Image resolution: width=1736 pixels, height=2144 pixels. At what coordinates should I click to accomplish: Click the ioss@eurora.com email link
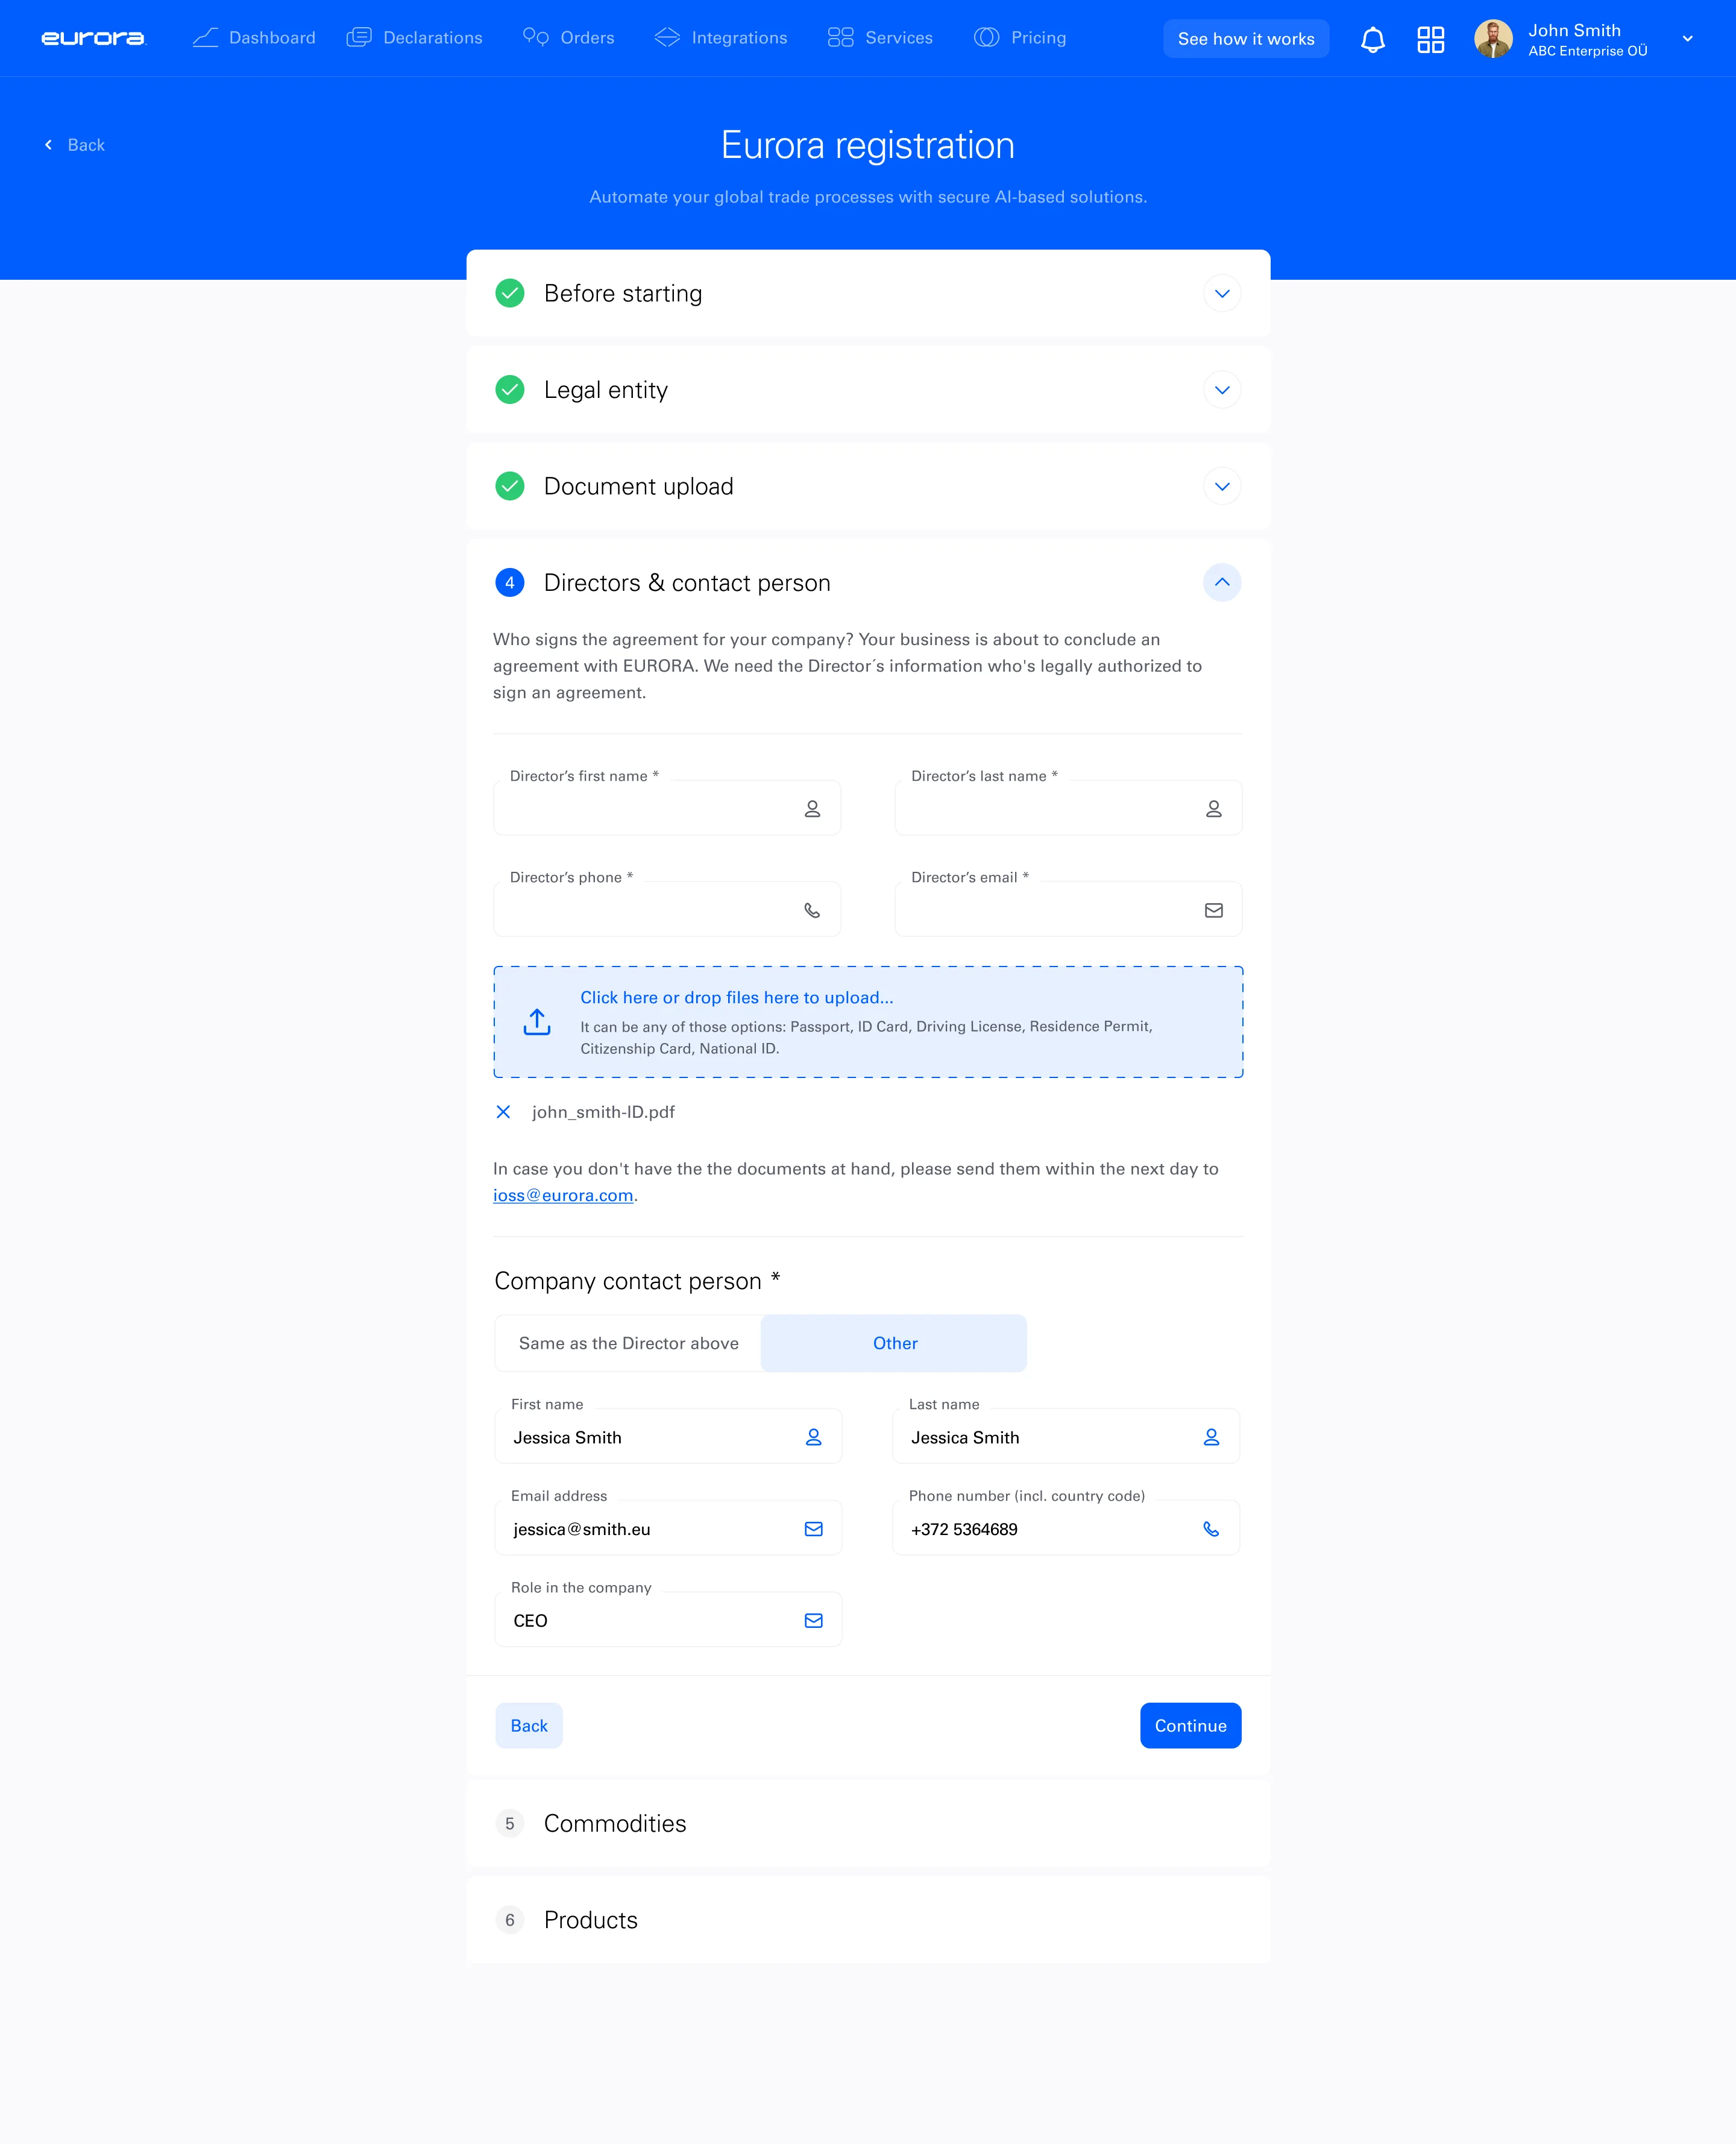tap(563, 1195)
